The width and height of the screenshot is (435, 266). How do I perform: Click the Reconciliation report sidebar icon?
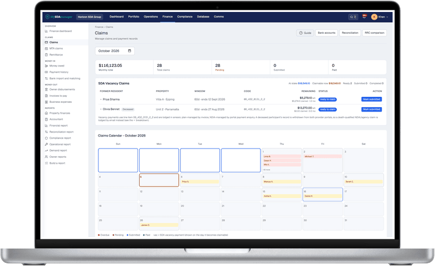point(46,132)
